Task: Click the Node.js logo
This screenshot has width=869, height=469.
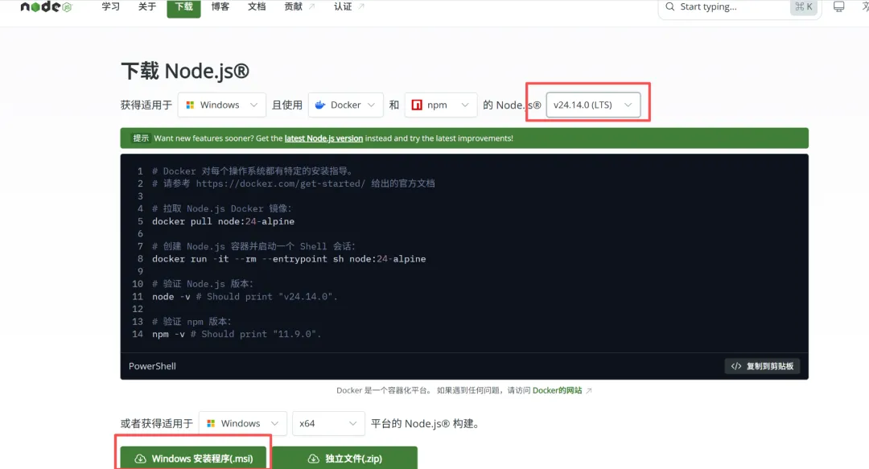Action: point(46,6)
